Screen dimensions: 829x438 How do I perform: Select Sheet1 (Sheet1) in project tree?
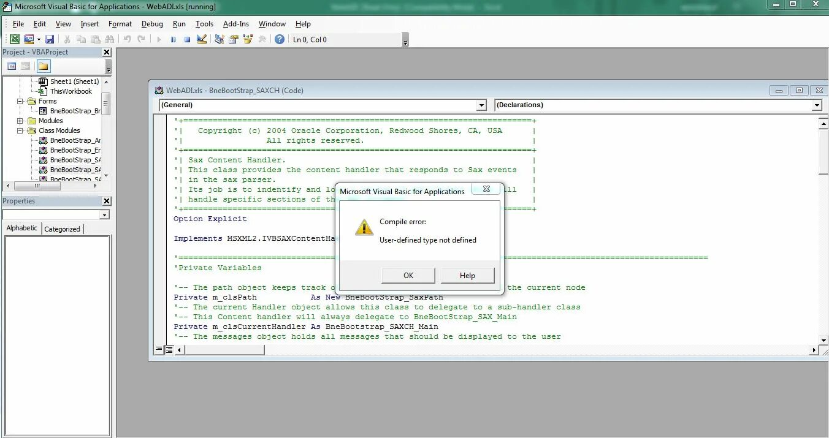[74, 81]
